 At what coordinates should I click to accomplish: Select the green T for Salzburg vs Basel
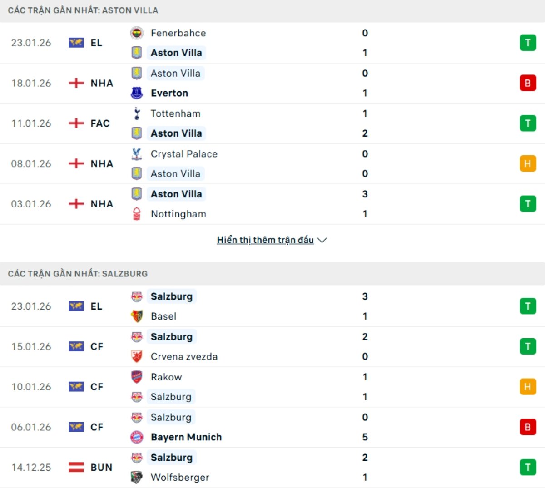pos(527,306)
